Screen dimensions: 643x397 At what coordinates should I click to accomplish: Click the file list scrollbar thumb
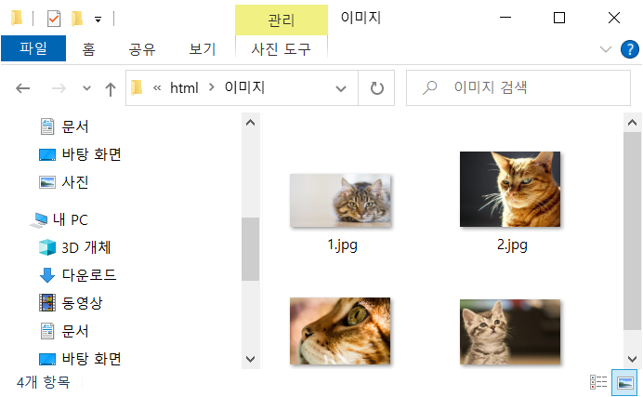pos(633,231)
